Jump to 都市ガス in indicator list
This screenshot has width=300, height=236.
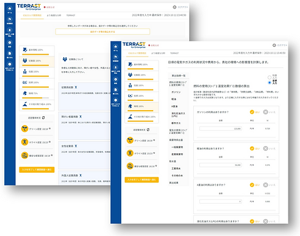pyautogui.click(x=176, y=123)
